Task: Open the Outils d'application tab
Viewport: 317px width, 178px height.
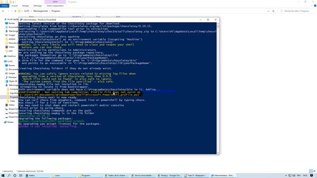Action: click(55, 6)
